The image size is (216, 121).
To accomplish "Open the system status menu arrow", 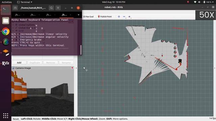I will pos(213,2).
